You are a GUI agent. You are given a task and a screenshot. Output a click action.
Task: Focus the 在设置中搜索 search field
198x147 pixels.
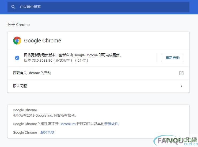(x=98, y=7)
